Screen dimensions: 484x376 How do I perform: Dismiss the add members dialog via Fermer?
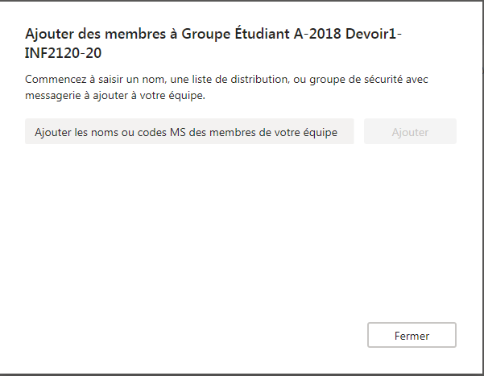[x=412, y=336]
